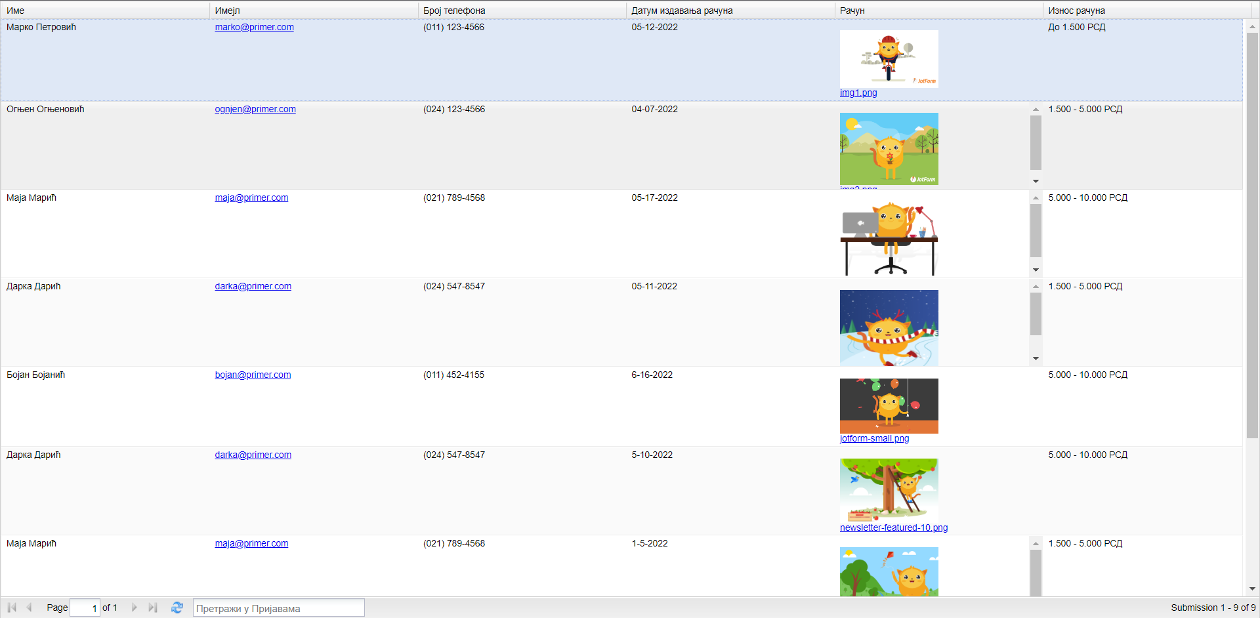1260x618 pixels.
Task: Click receipt scroll-down arrow in 05-11-2022 row
Action: [1036, 358]
